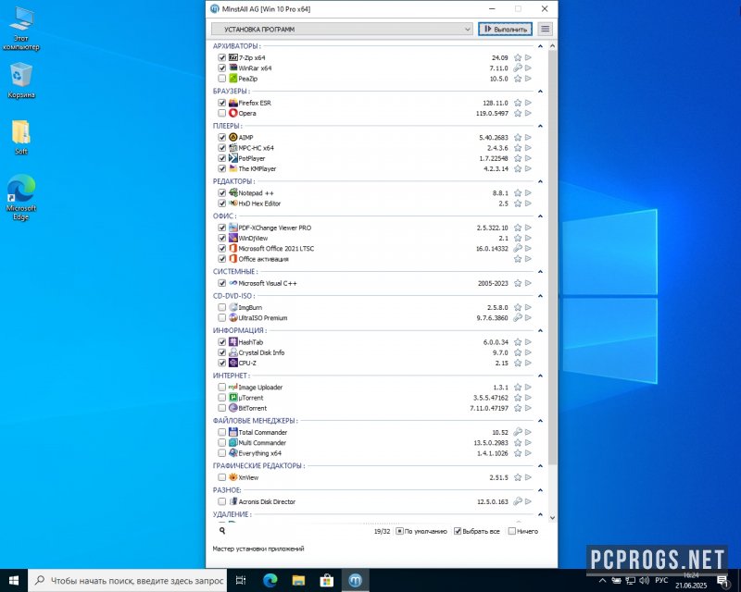This screenshot has width=741, height=592.
Task: Select the Everything x64 entry name
Action: (x=259, y=453)
